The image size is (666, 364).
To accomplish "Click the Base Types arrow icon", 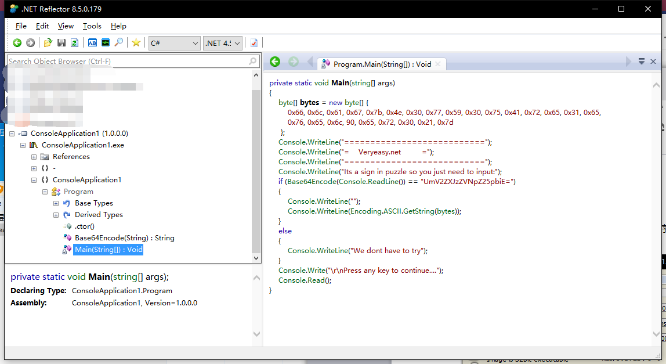I will pyautogui.click(x=67, y=203).
